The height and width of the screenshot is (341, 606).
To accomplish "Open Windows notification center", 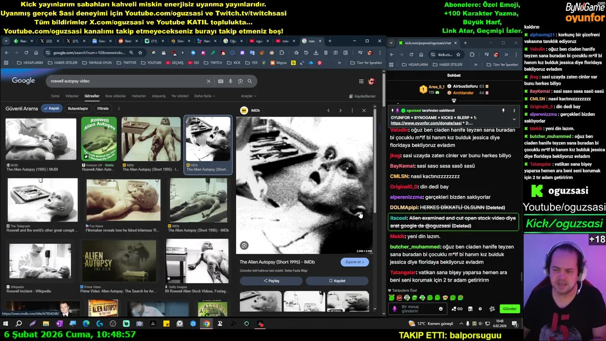I will 515,323.
